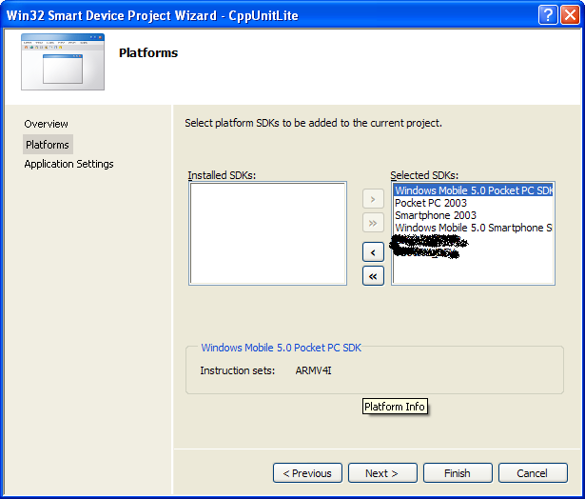The height and width of the screenshot is (499, 585).
Task: Select Smartphone 2003 in Selected SDKs
Action: click(473, 215)
